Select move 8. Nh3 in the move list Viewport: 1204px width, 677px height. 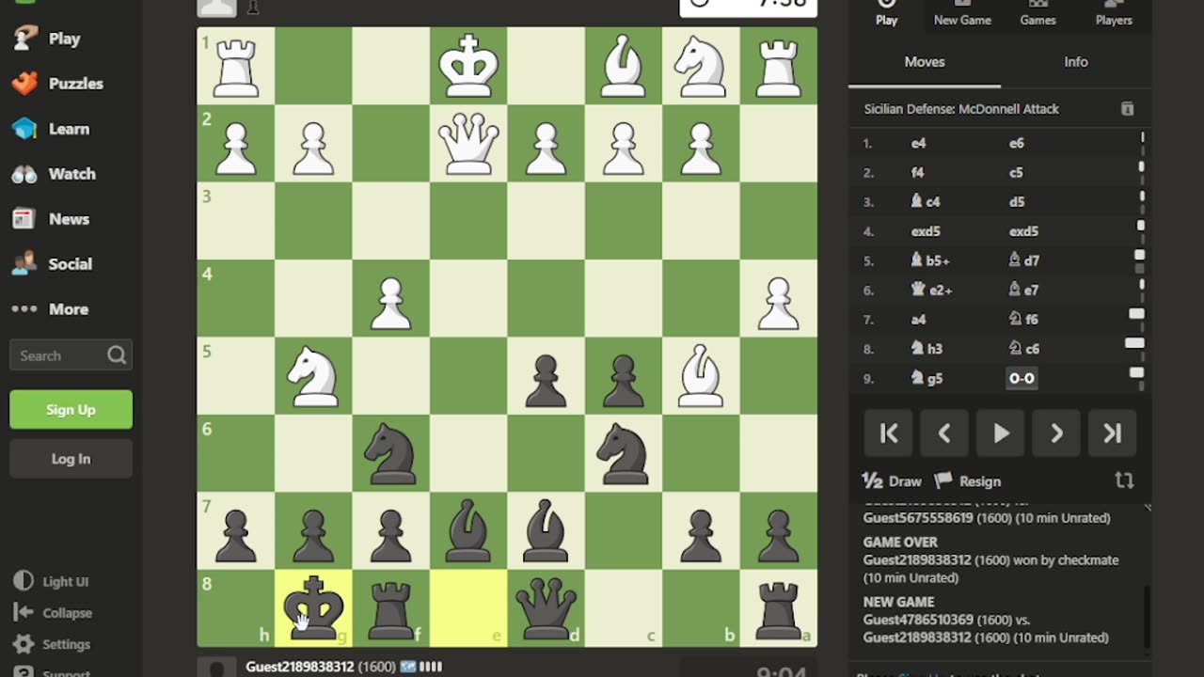pos(927,349)
